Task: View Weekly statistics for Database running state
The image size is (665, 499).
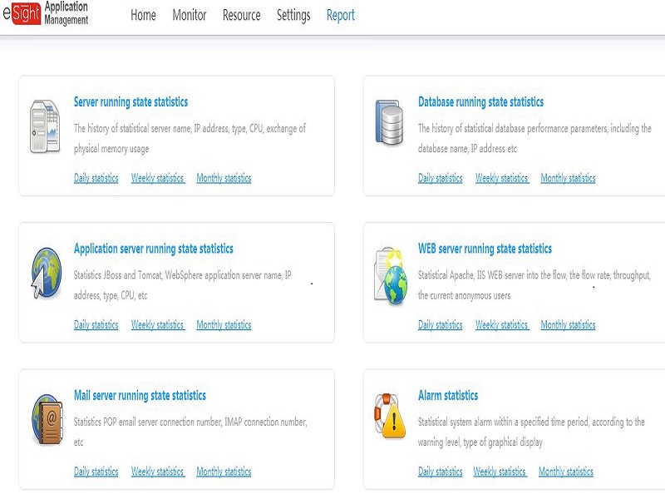Action: (502, 178)
